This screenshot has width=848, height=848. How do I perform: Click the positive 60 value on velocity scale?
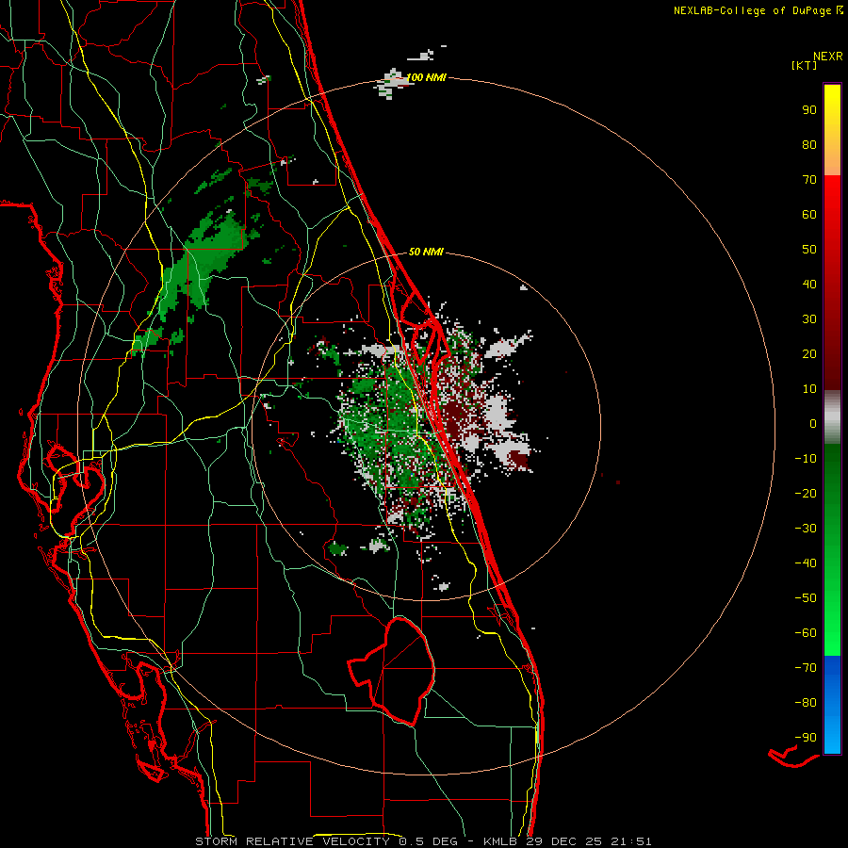[x=809, y=214]
